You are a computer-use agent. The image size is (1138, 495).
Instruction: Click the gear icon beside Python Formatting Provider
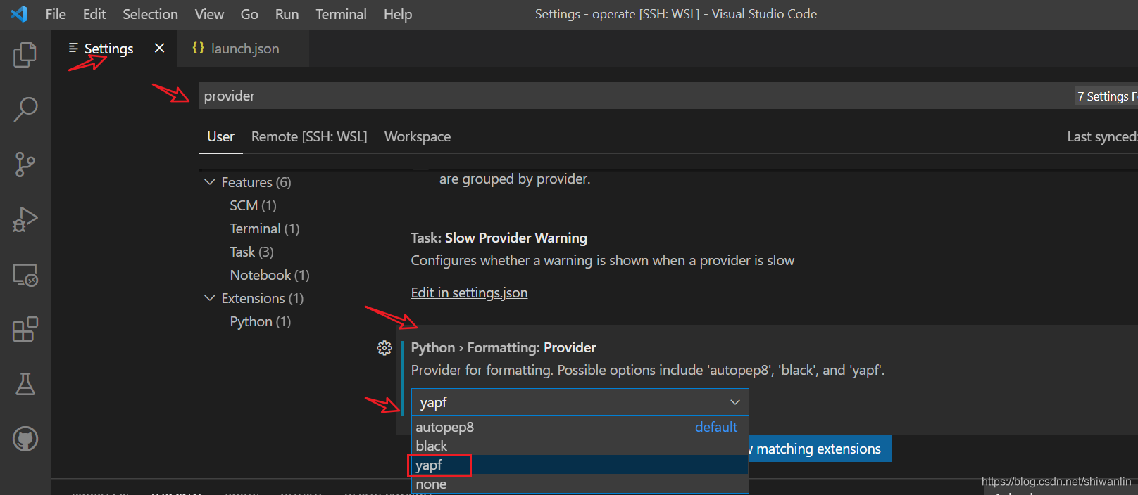coord(384,347)
